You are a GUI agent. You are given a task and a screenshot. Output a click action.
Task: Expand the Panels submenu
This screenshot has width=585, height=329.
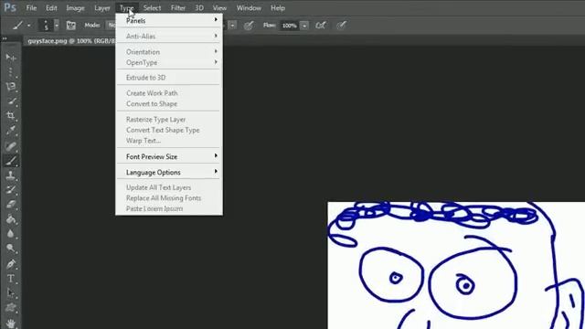coord(169,20)
